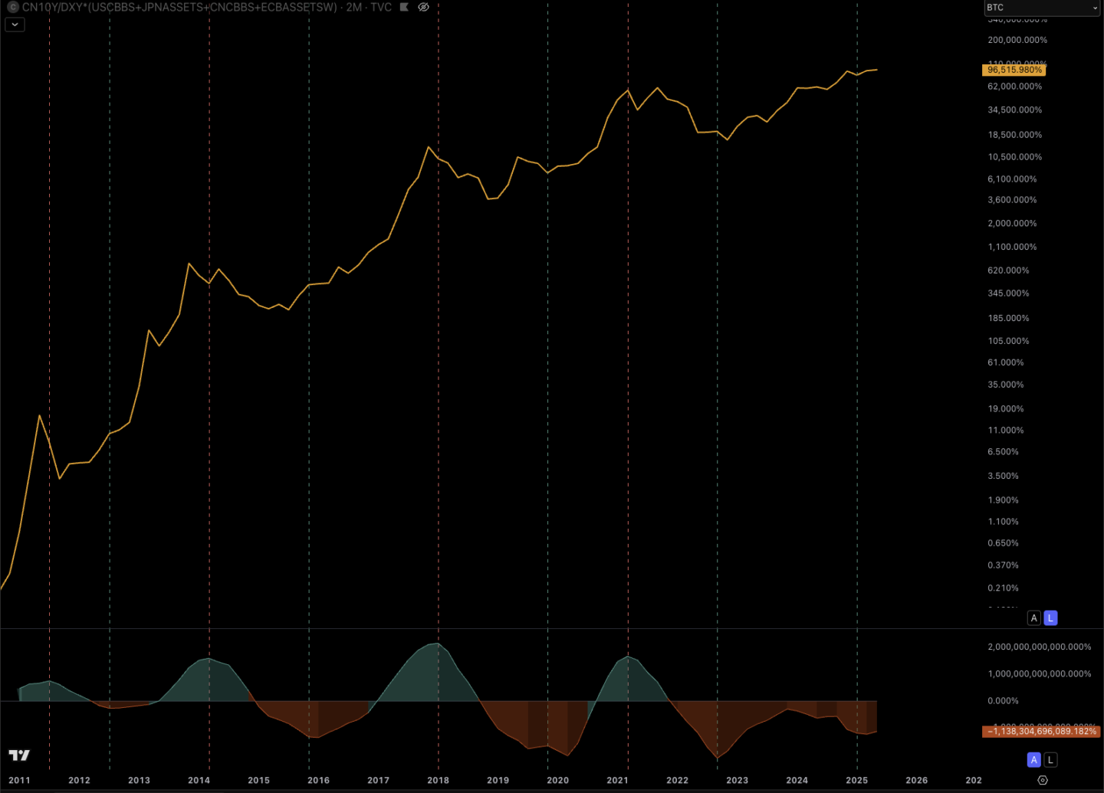Image resolution: width=1104 pixels, height=793 pixels.
Task: Click the 1,100.000% price axis label
Action: [x=1012, y=247]
